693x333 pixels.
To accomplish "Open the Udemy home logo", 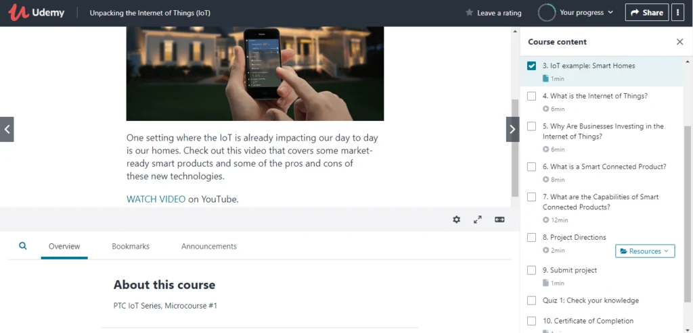I will pos(37,13).
